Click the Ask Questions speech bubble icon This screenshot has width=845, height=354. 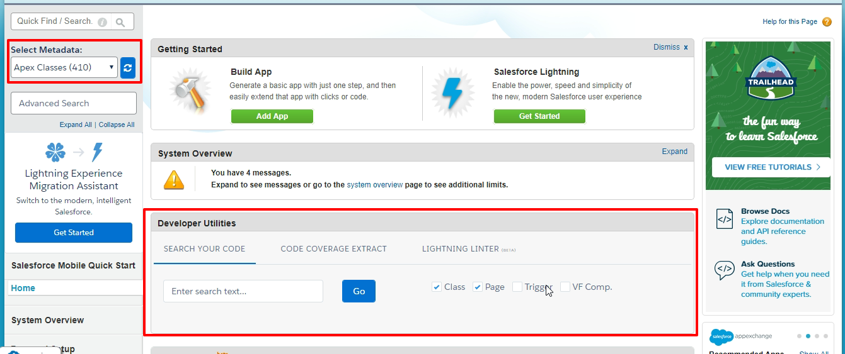(x=725, y=270)
